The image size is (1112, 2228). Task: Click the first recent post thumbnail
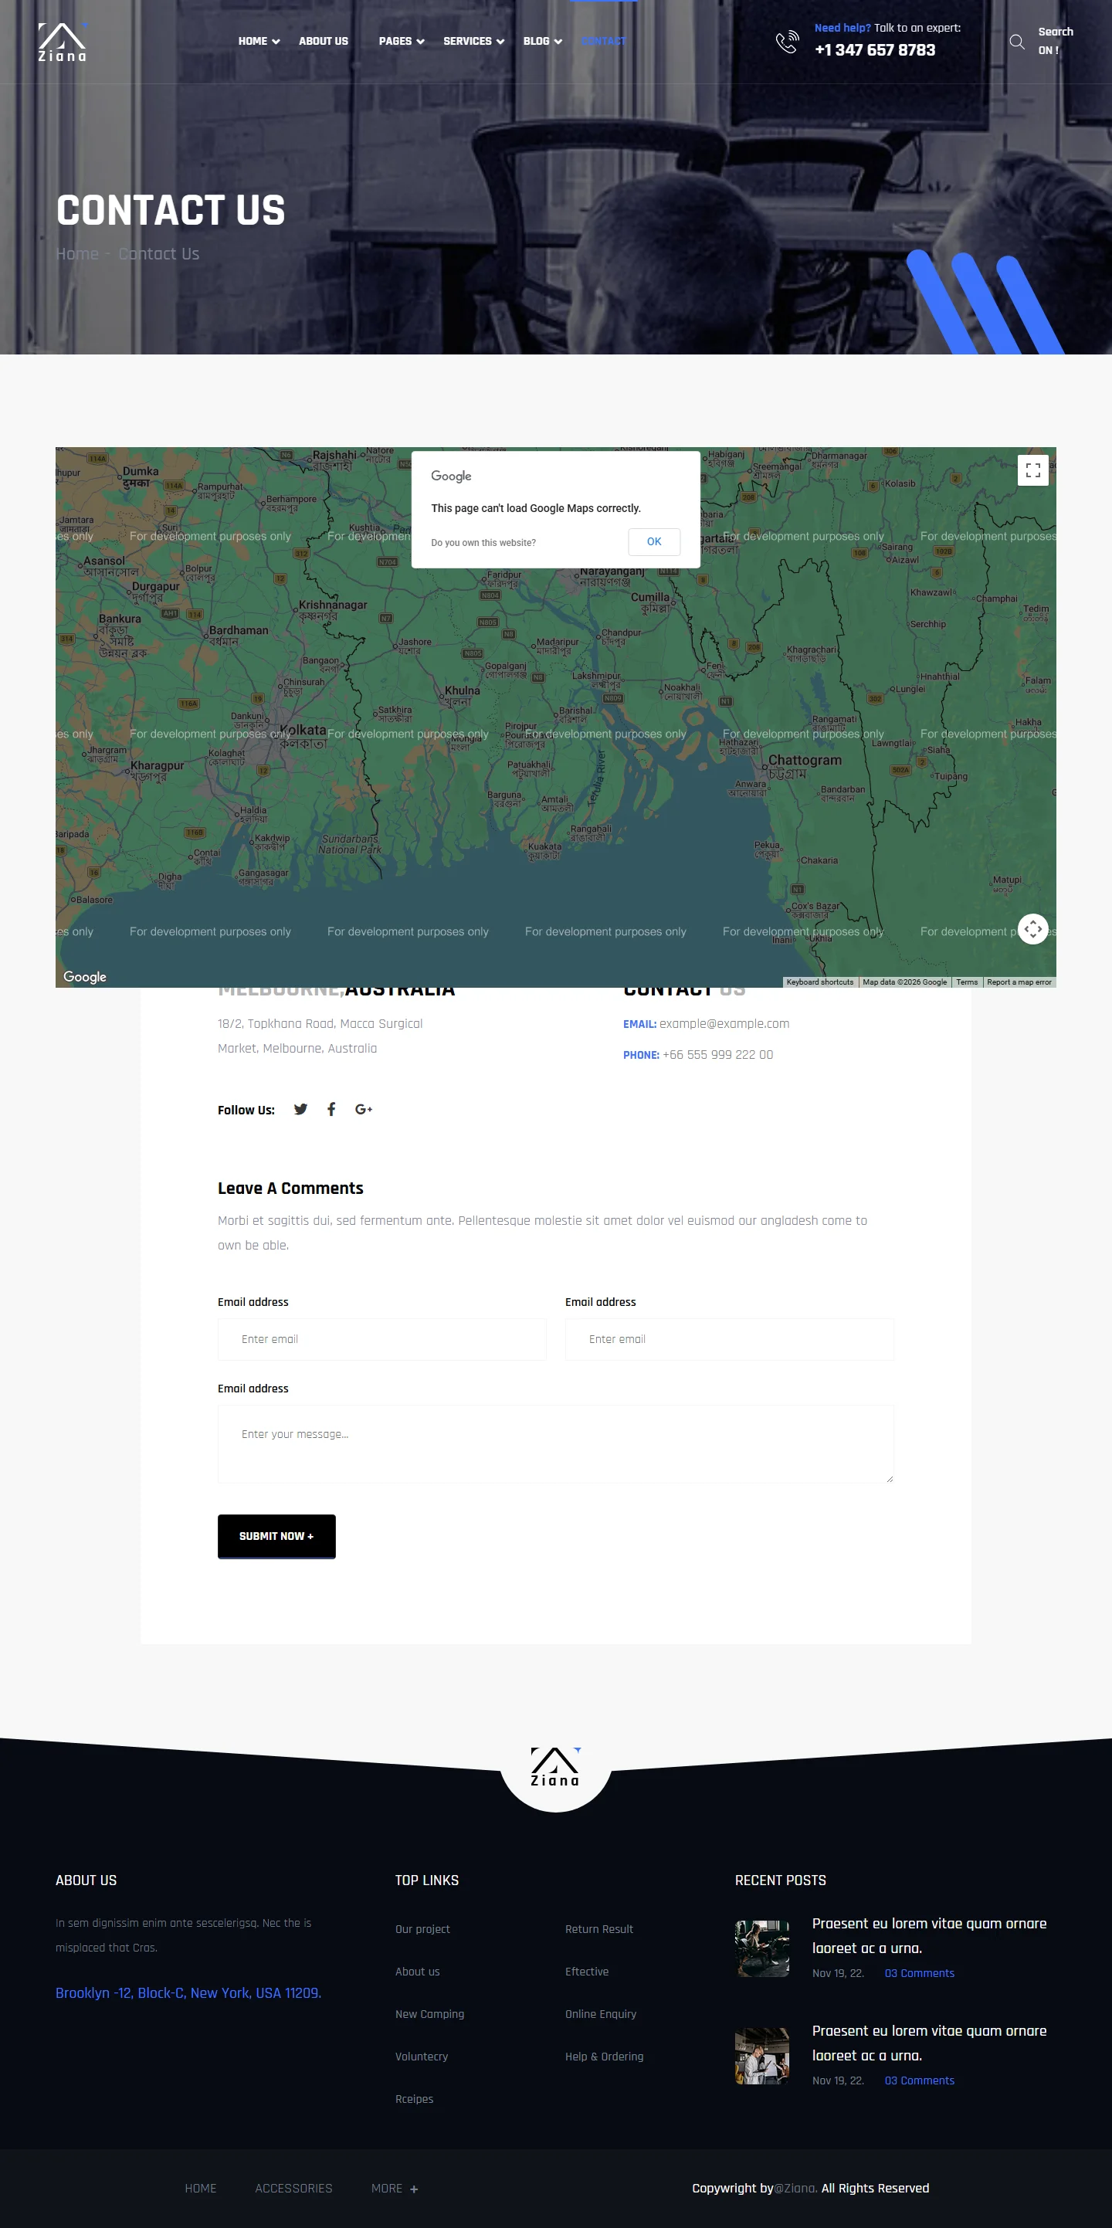762,1948
